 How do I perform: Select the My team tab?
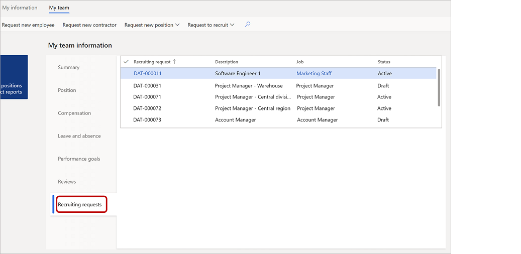[59, 8]
